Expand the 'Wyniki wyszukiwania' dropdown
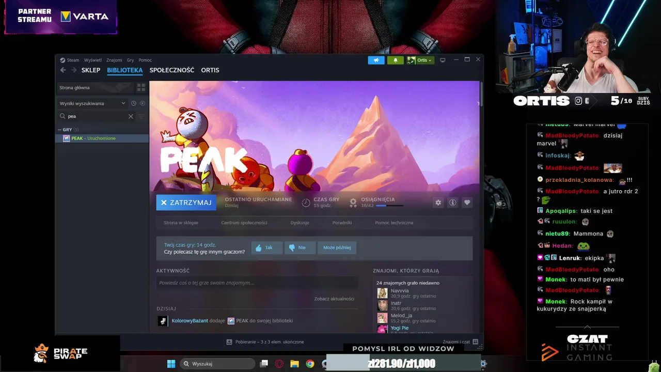This screenshot has width=661, height=372. [x=92, y=103]
